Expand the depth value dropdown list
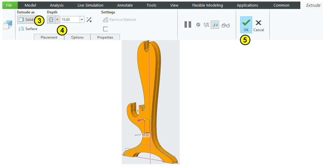 [x=82, y=20]
